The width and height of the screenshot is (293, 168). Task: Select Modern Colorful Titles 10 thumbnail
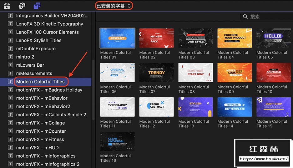[274, 73]
